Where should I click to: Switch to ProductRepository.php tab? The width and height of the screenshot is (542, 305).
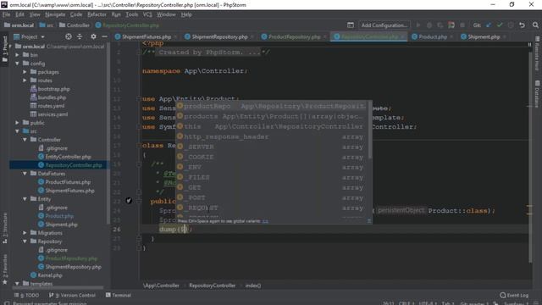pyautogui.click(x=294, y=36)
